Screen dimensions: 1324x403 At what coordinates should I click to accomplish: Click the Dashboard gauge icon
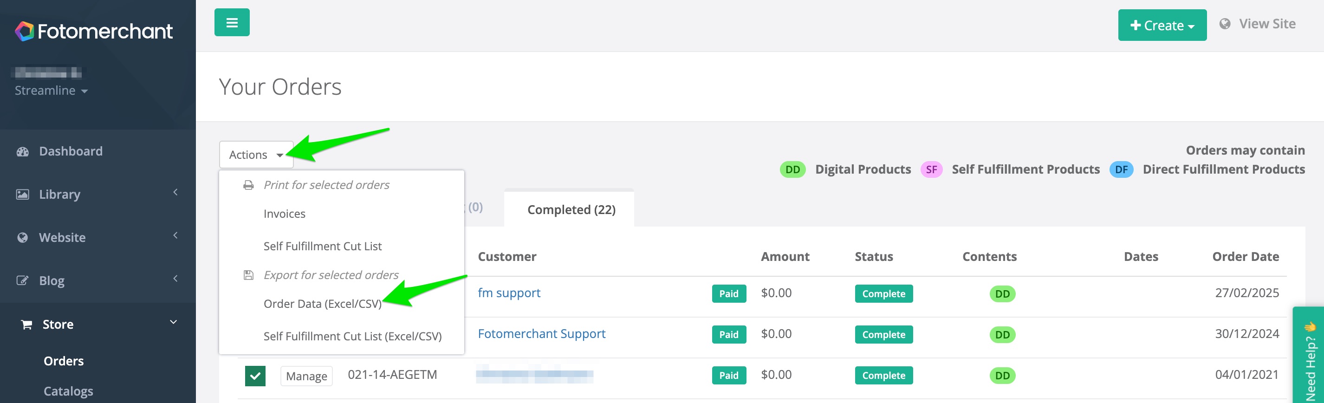23,152
